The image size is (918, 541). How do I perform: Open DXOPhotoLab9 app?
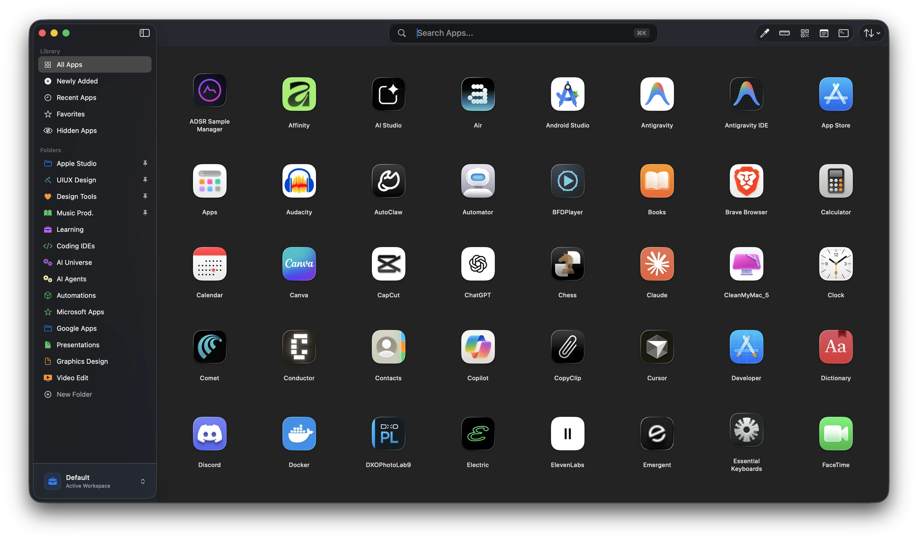[x=388, y=434]
